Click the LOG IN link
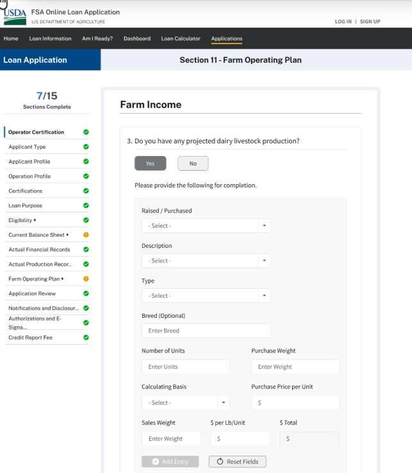The image size is (412, 473). [x=343, y=22]
